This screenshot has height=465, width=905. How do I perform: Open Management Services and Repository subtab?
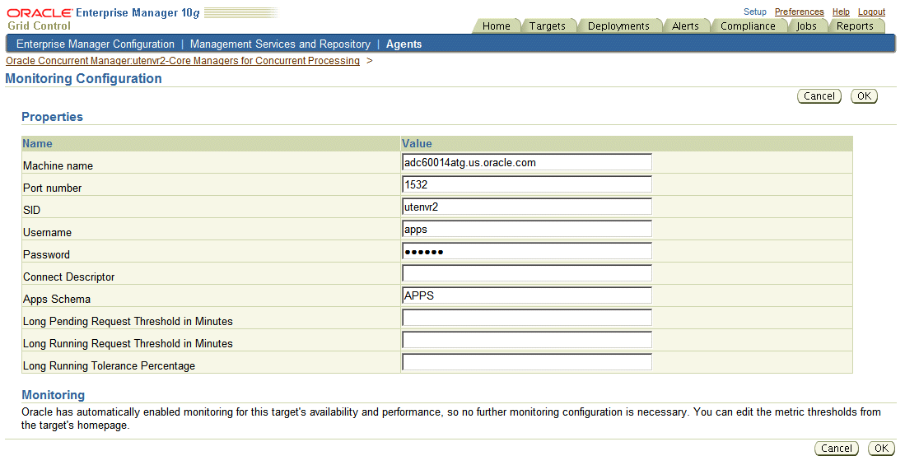(280, 44)
